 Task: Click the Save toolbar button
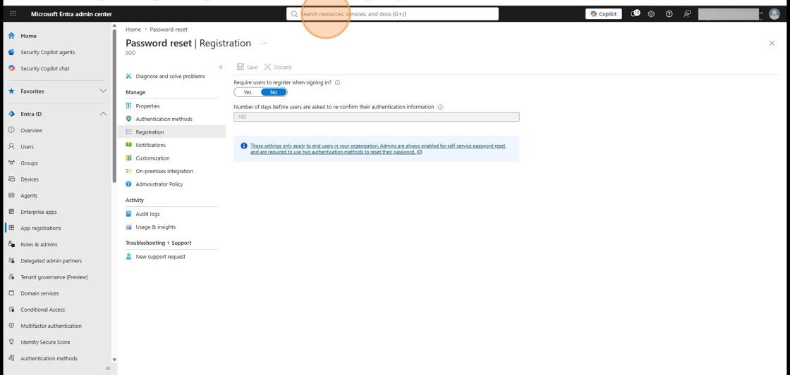[x=248, y=68]
